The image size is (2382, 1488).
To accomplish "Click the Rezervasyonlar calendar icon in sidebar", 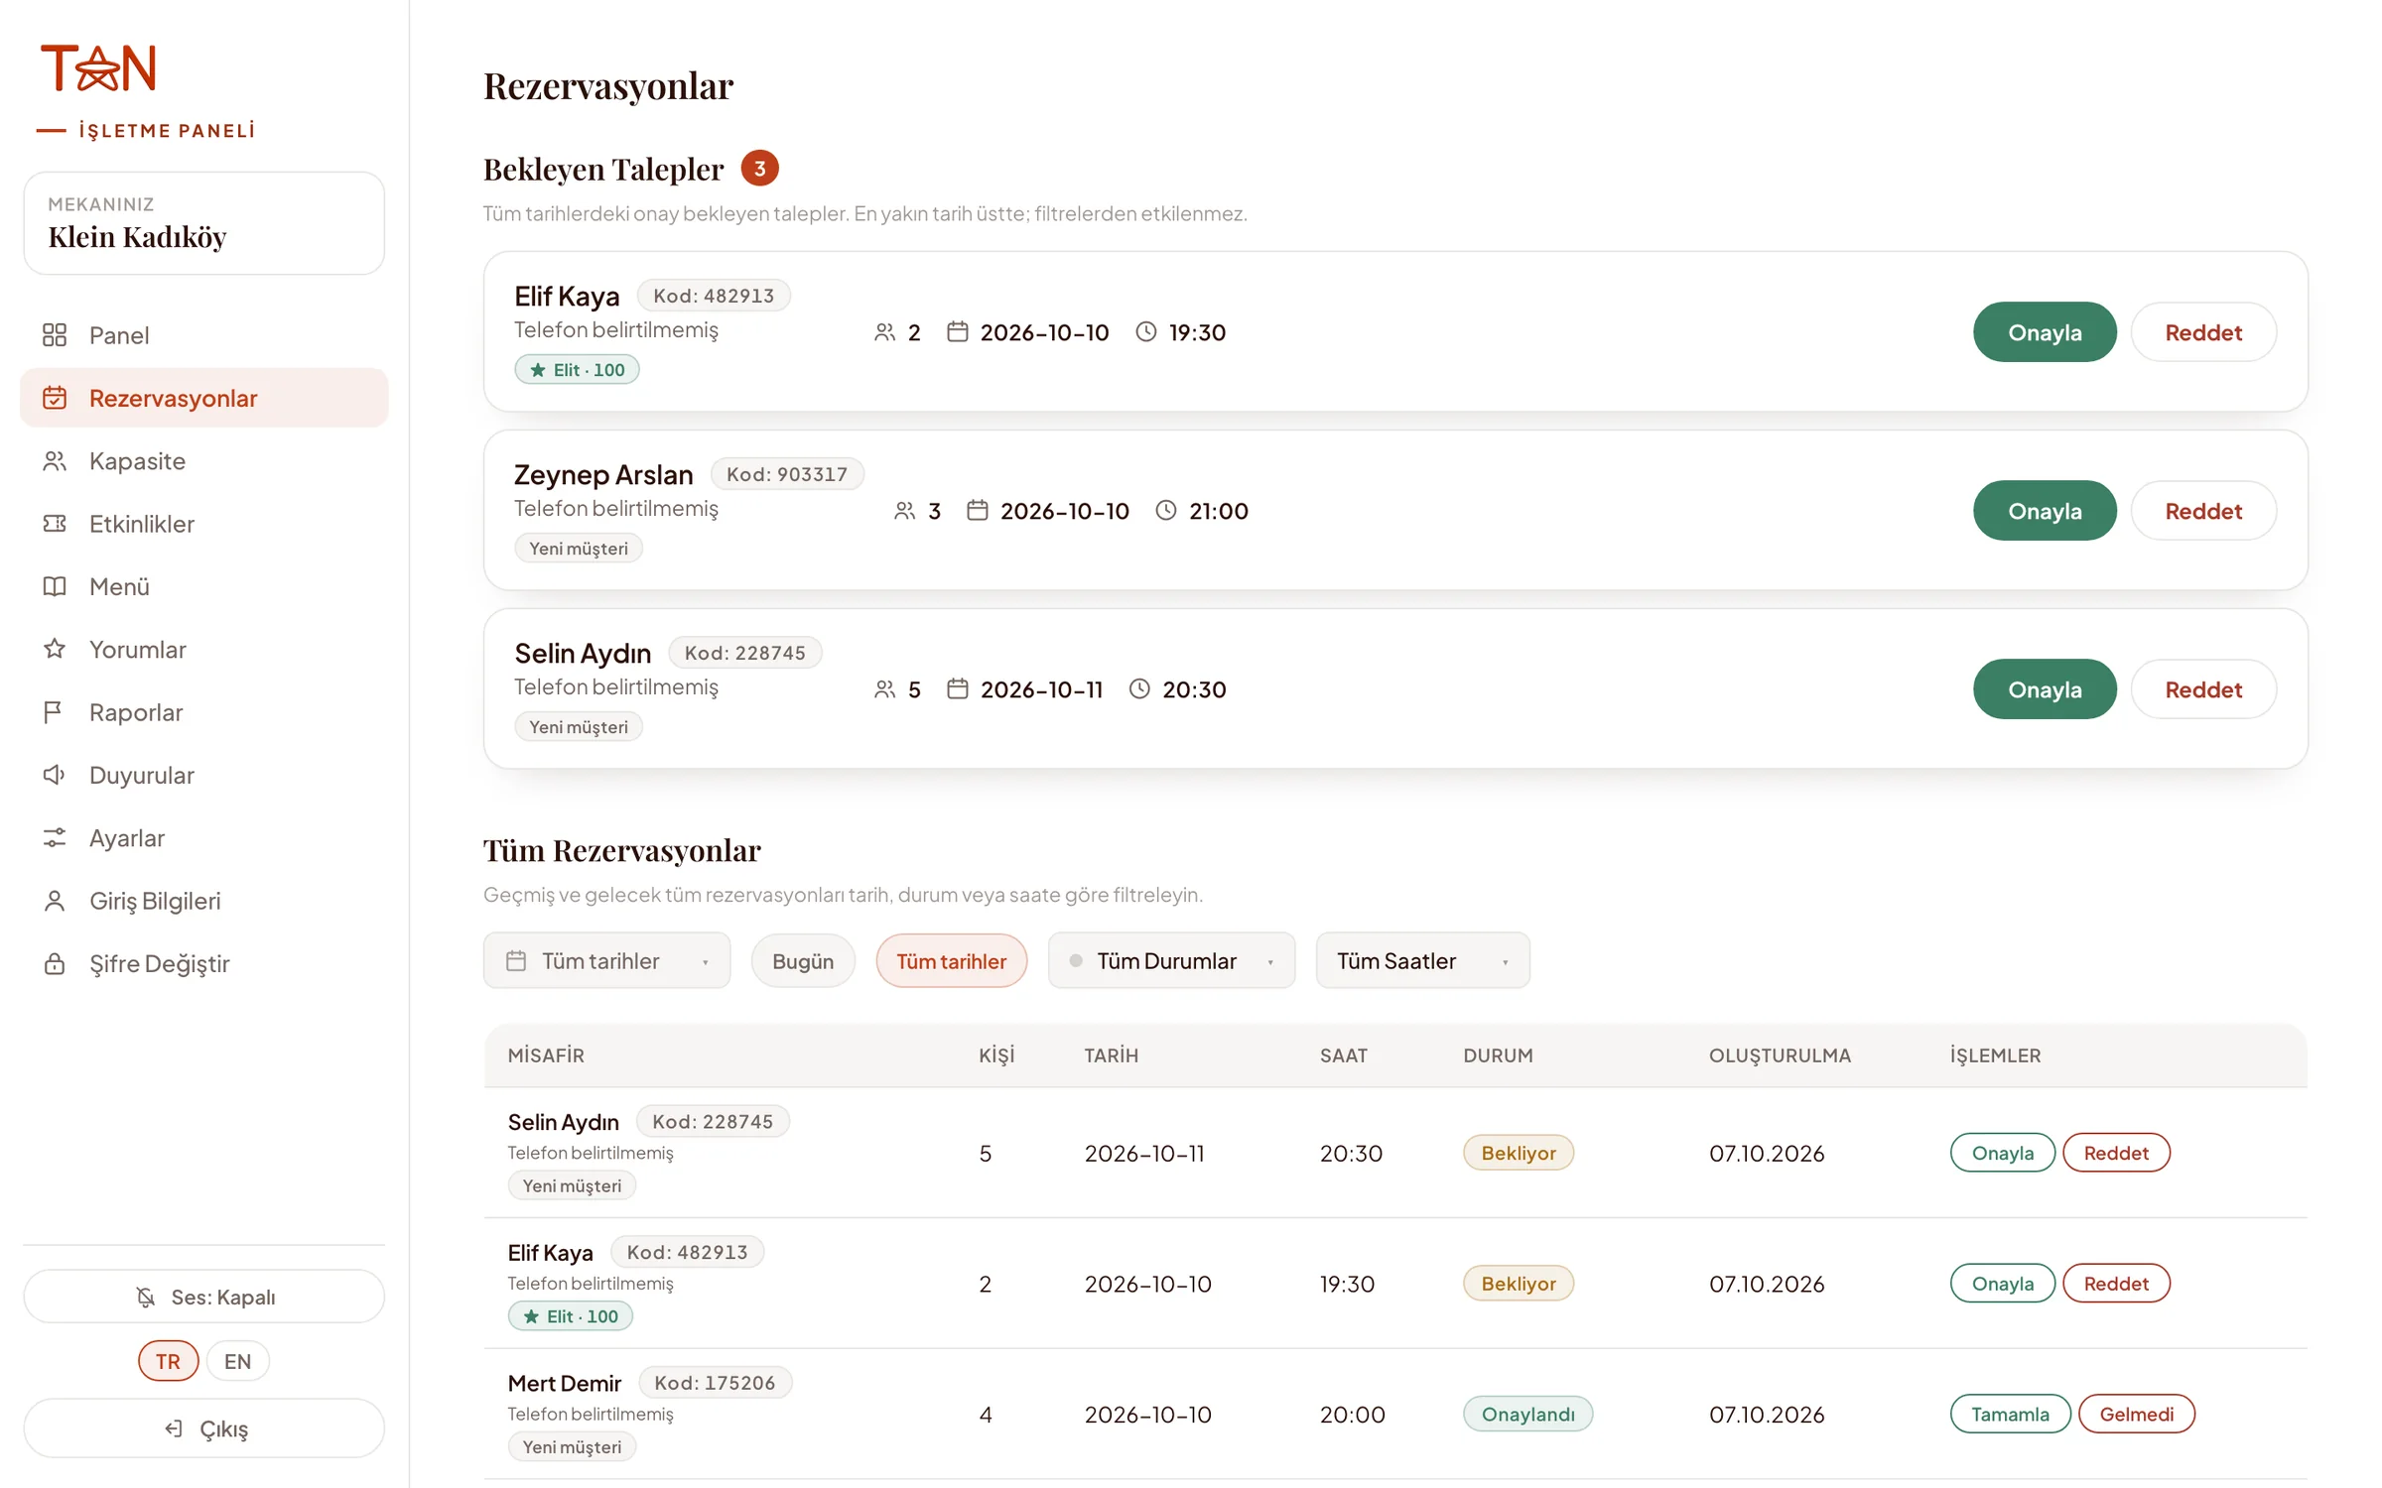I will 55,398.
